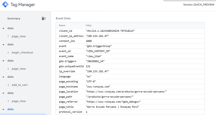Viewport: 216px width, 115px height.
Task: Click the page_location name cell
Action: tap(69, 91)
